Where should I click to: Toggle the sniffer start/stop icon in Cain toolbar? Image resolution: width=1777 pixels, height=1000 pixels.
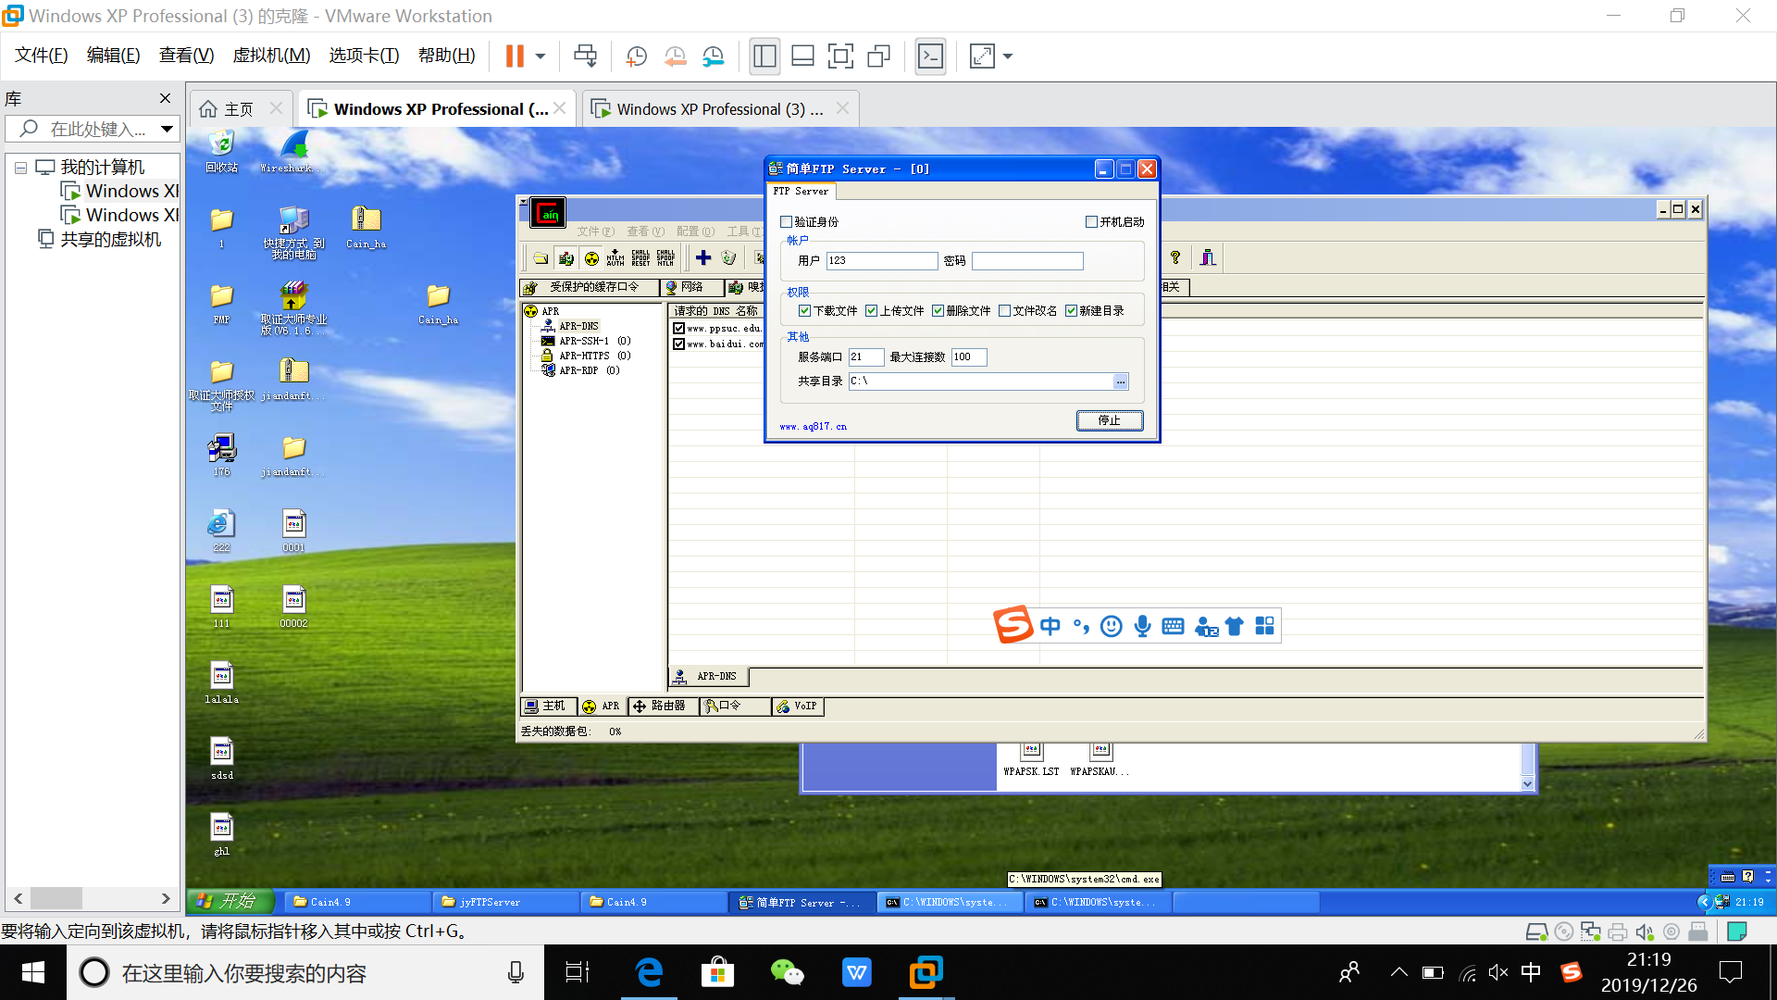tap(566, 258)
